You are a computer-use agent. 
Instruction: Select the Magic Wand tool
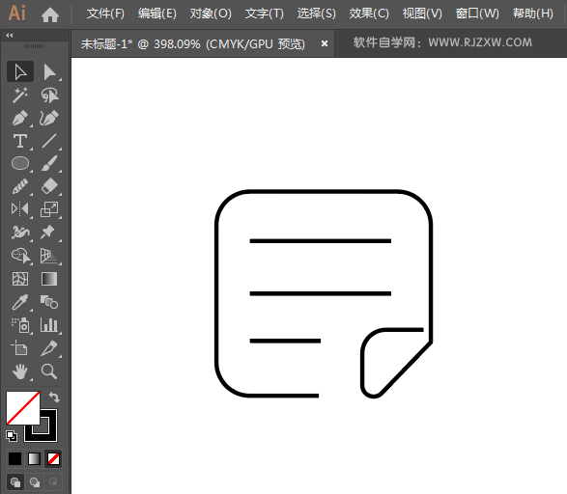20,96
